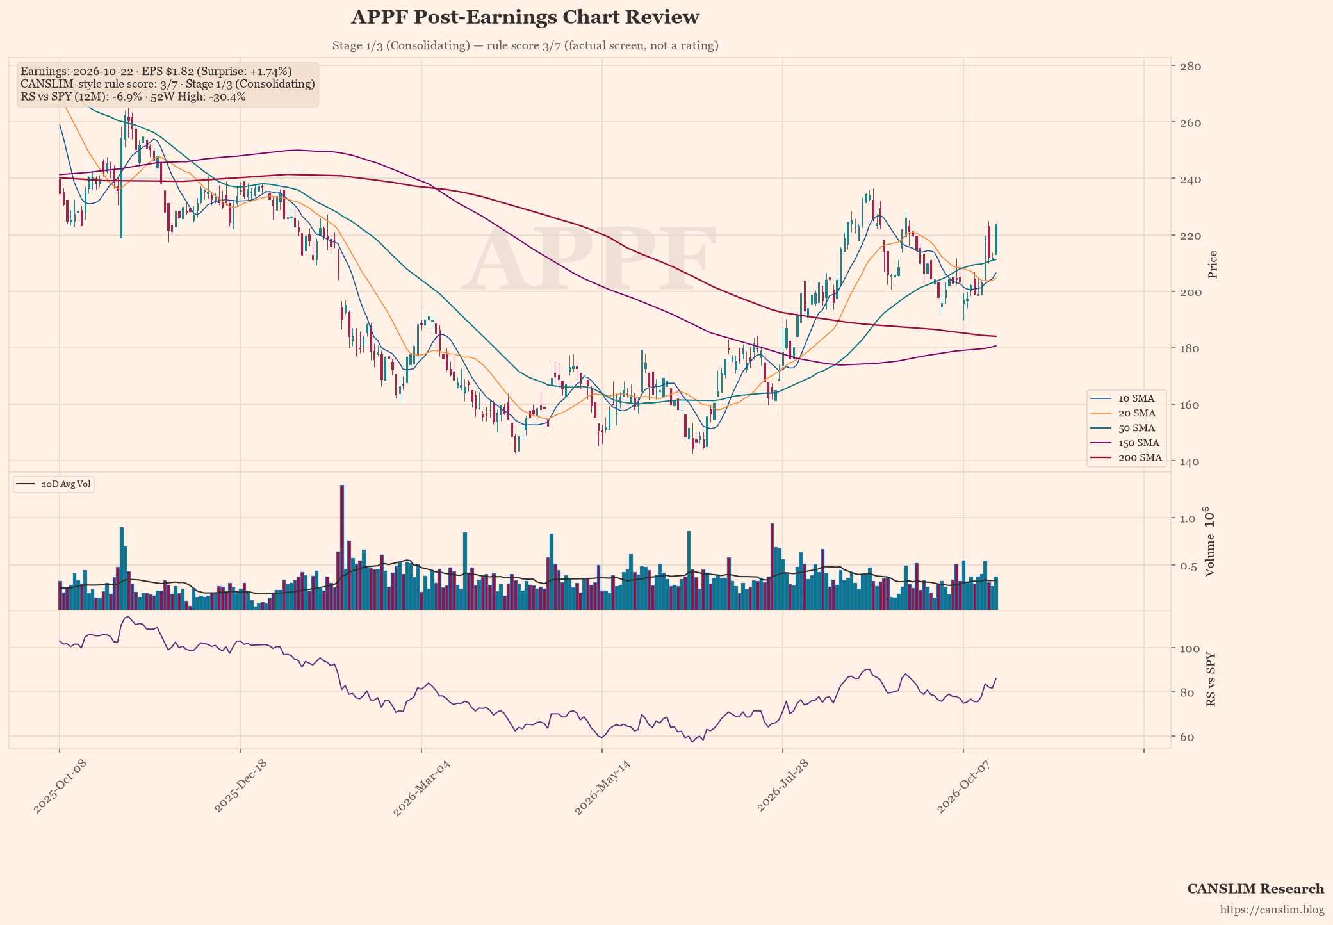Click the 'CANSLIM Research' branding text
Viewport: 1333px width, 925px height.
1255,889
